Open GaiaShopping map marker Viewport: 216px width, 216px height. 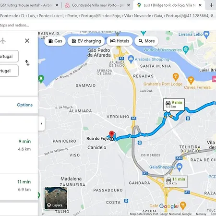[180, 167]
